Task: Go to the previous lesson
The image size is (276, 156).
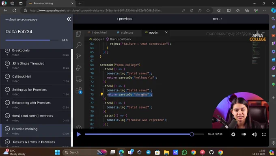Action: pos(125,19)
